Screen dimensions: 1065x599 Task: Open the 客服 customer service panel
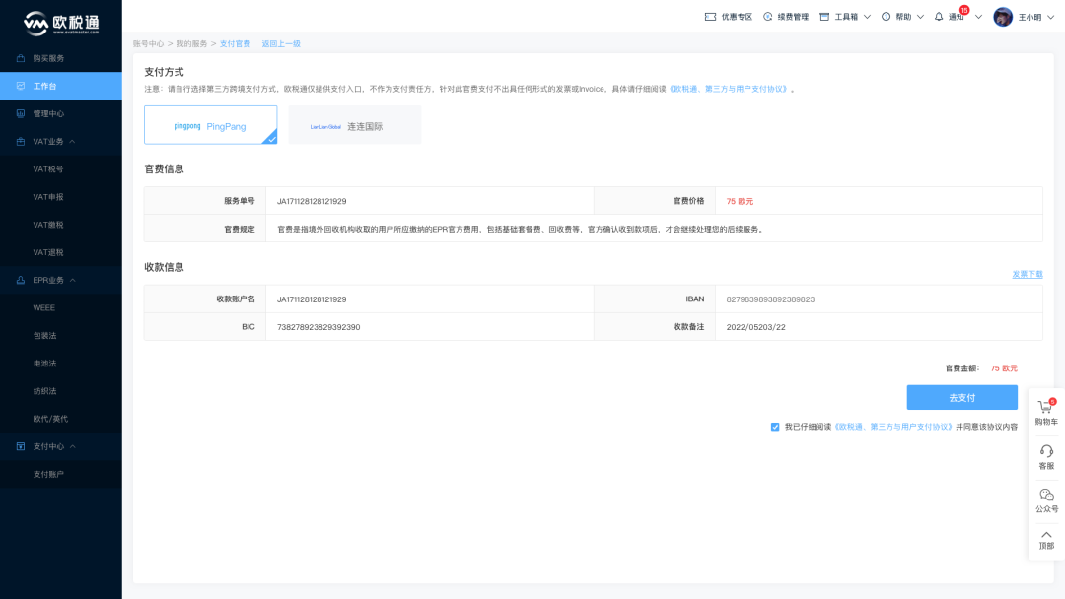click(x=1046, y=456)
